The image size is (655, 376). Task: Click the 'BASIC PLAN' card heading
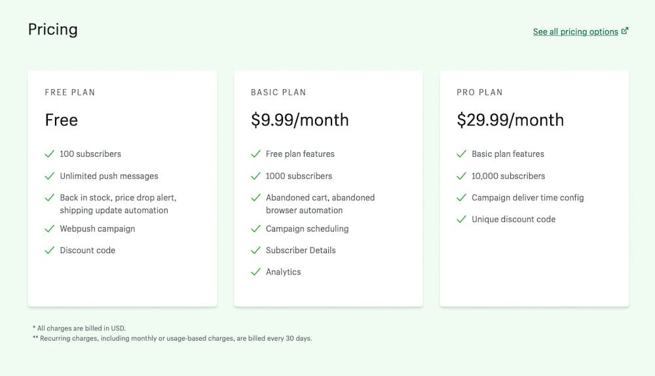pos(278,92)
